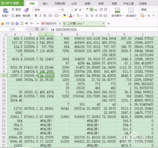This screenshot has width=158, height=148.
Task: Click the formula bar showing 34.030330953926
Action: (103, 29)
